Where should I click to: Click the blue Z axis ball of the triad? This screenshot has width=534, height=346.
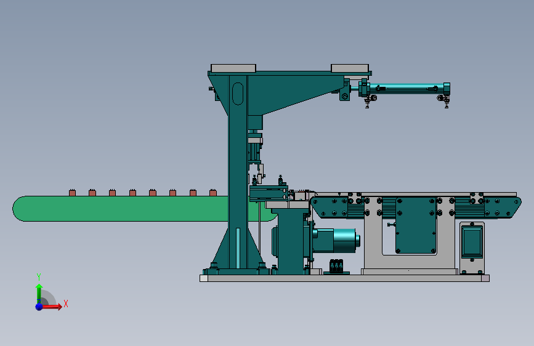[39, 307]
